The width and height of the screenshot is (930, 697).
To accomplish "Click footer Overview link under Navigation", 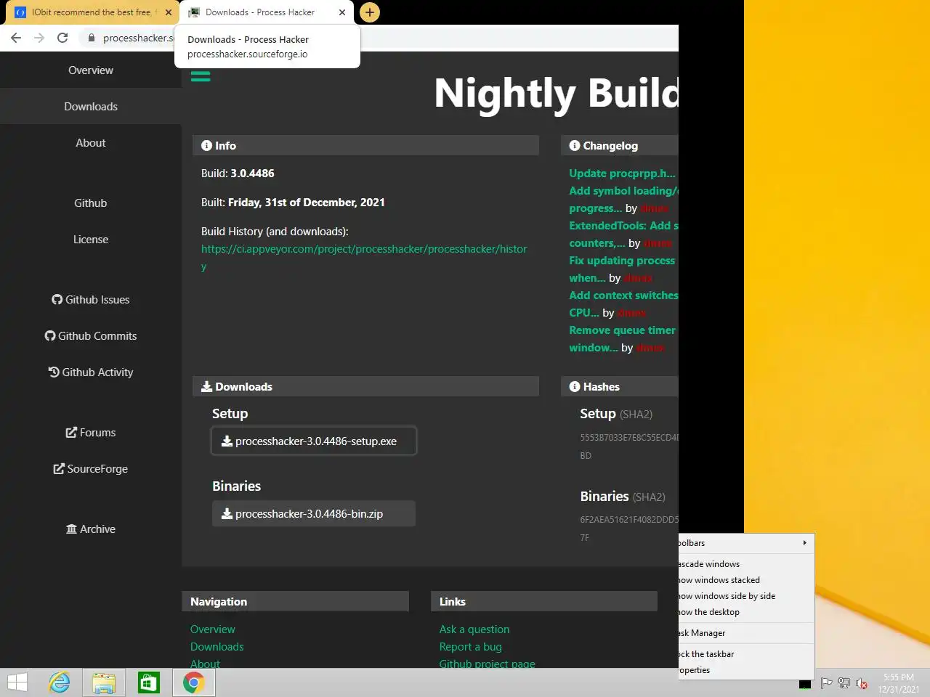I will [213, 629].
